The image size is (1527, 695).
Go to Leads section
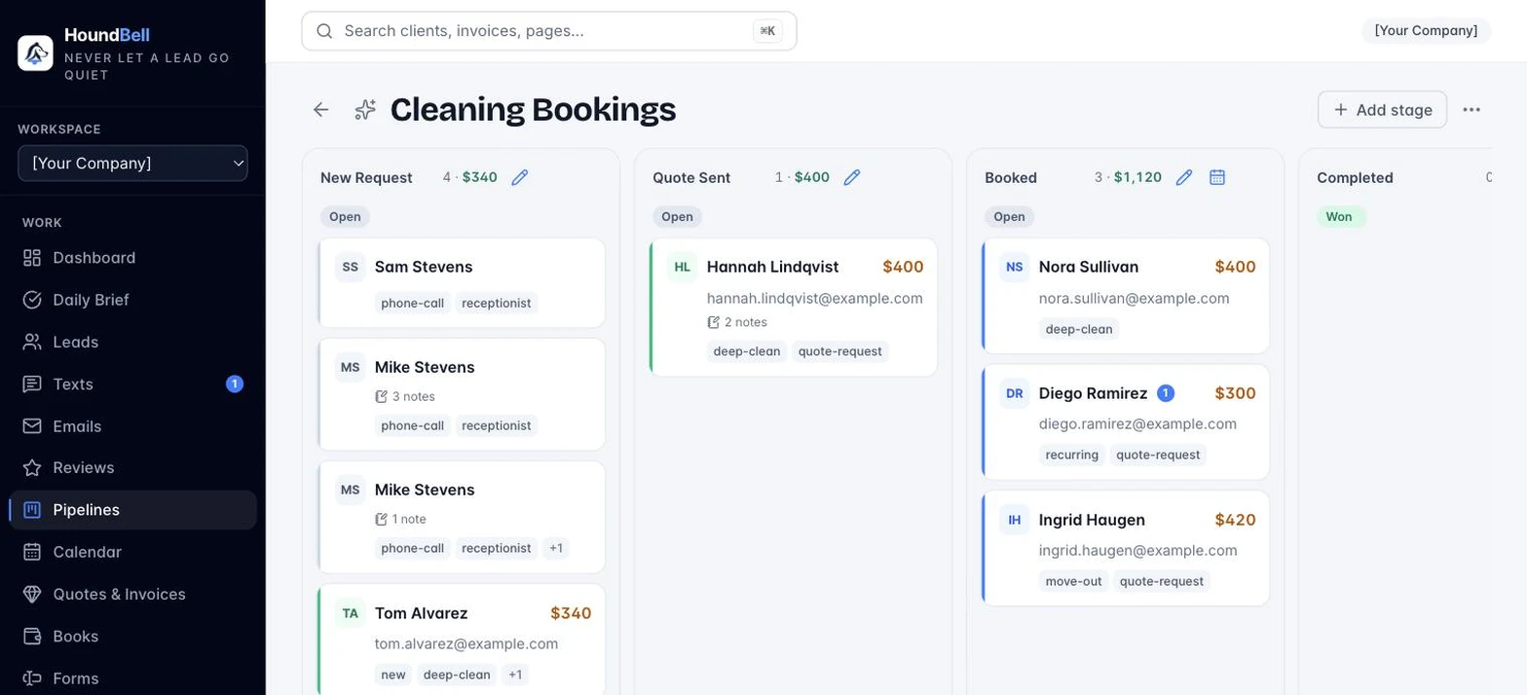coord(132,342)
